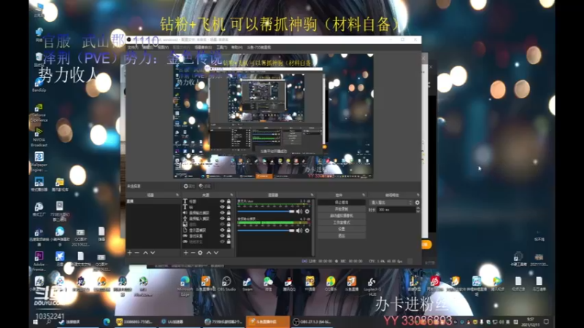Open settings gear of the second mixer channel

tap(307, 230)
